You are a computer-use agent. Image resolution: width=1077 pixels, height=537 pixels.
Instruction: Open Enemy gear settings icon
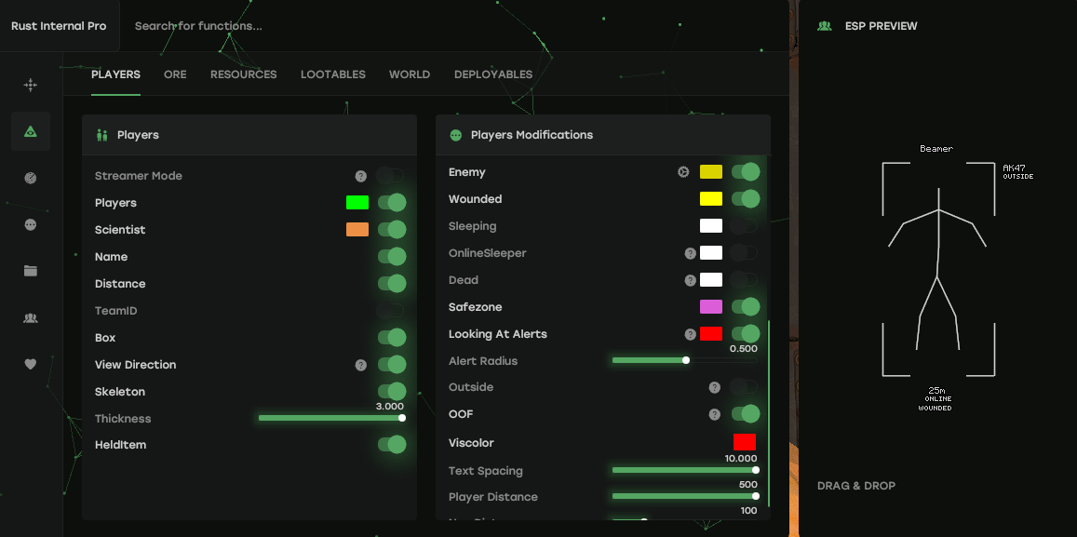click(683, 171)
